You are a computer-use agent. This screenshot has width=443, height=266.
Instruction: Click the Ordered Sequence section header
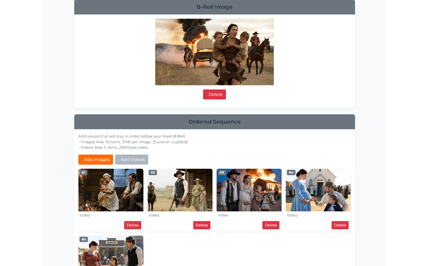click(x=214, y=122)
